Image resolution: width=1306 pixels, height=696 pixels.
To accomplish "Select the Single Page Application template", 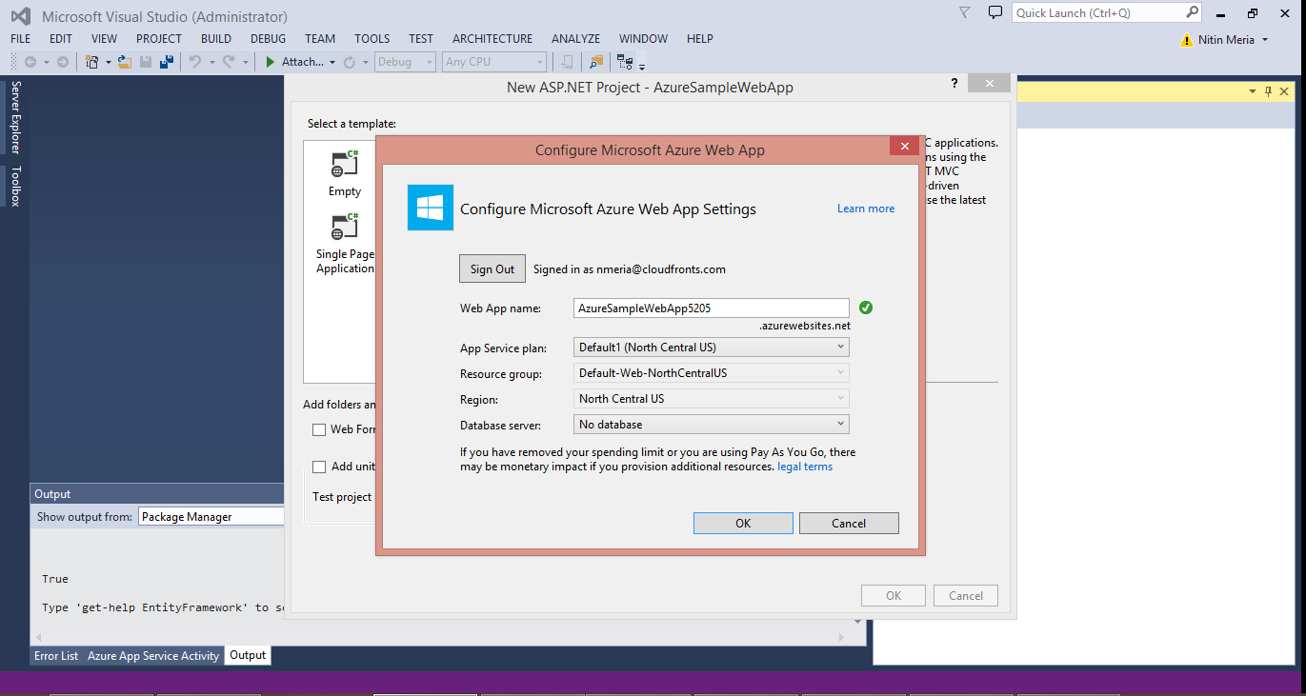I will pos(345,245).
